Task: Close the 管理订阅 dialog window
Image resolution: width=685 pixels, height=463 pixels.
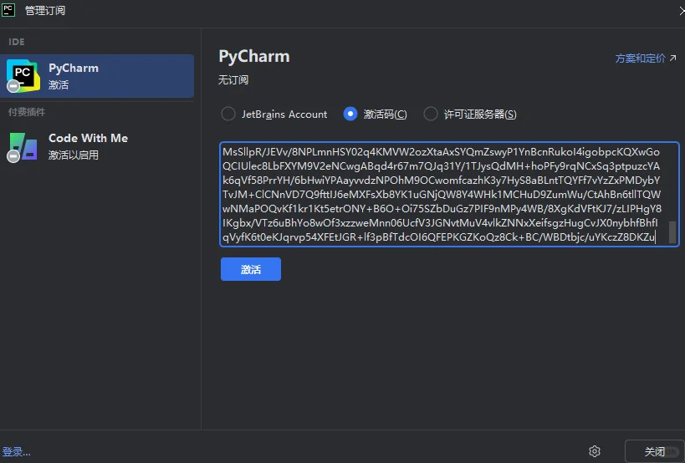Action: pos(682,11)
